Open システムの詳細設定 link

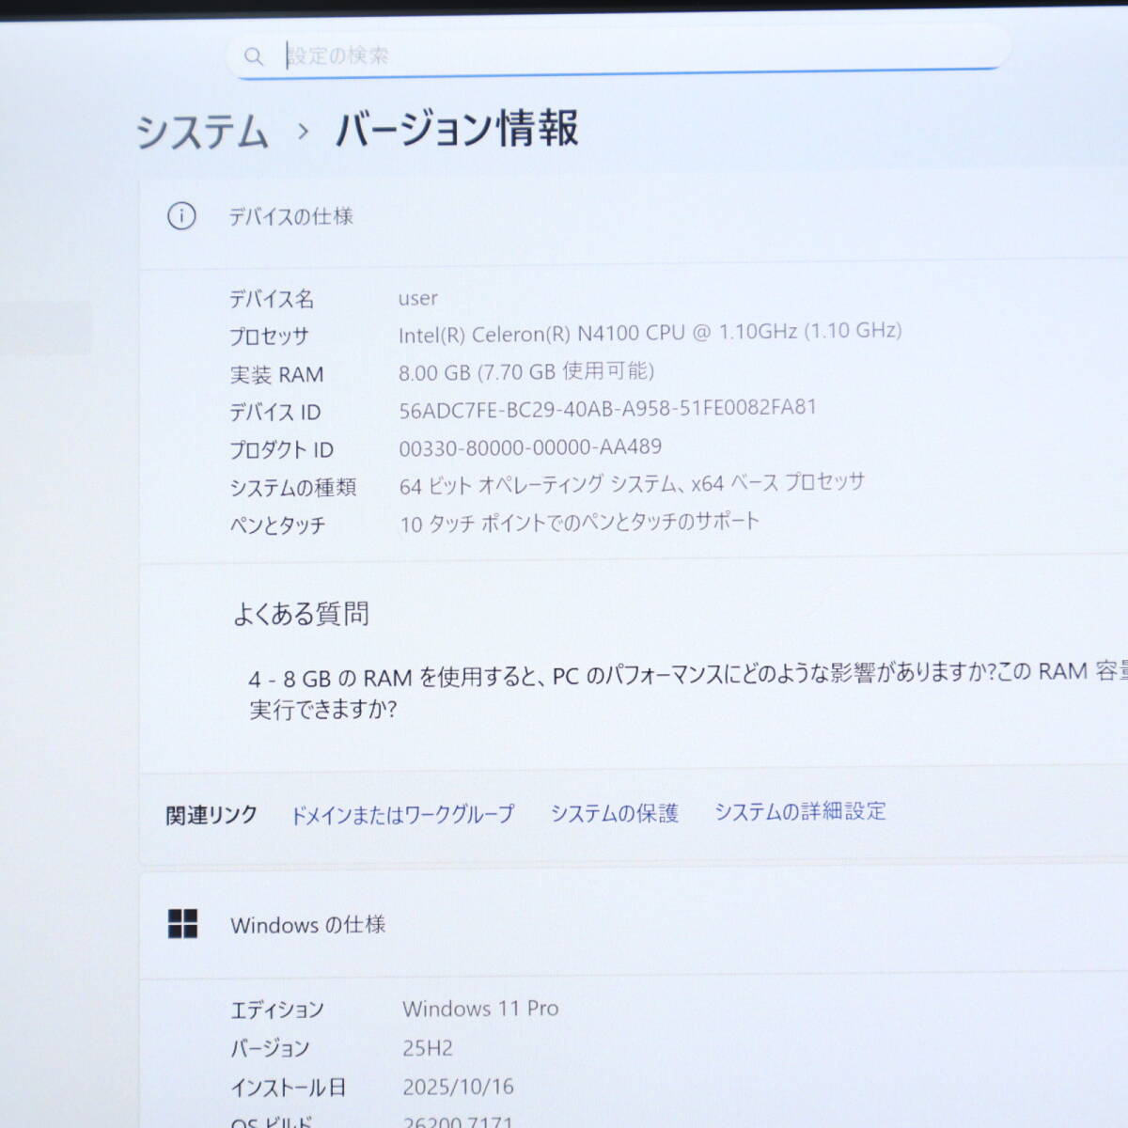tap(800, 811)
